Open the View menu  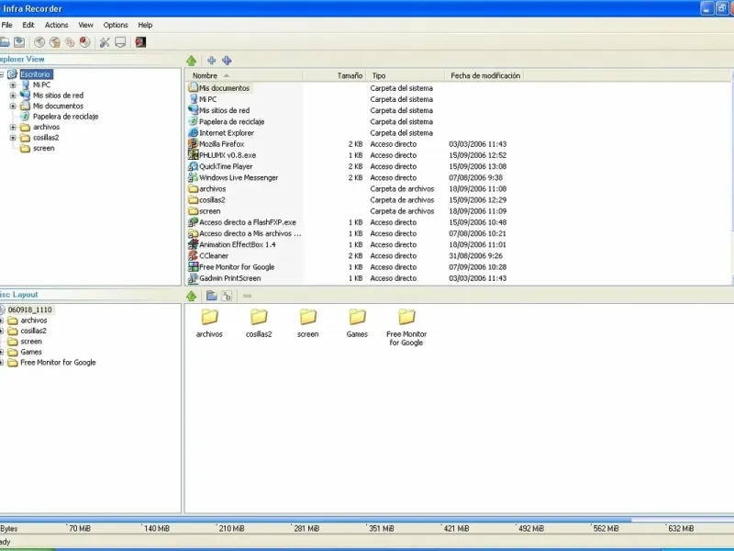85,25
